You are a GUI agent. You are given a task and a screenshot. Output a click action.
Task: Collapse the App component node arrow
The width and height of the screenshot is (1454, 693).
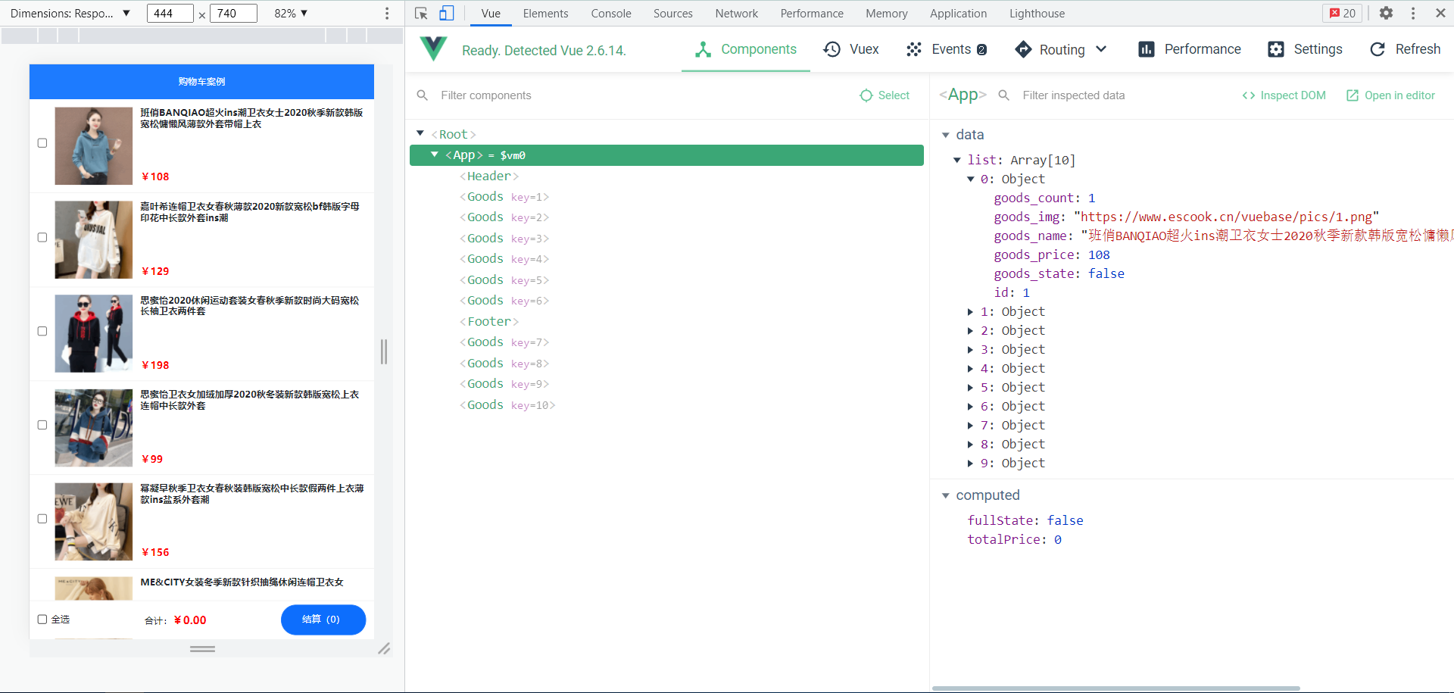pos(435,155)
